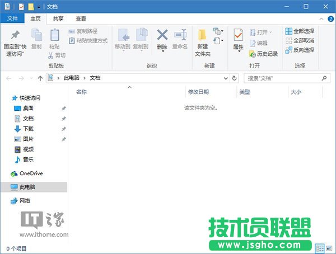Viewport: 336px width, 254px height.
Task: Click the Properties (属性) checkmark icon
Action: click(x=239, y=35)
